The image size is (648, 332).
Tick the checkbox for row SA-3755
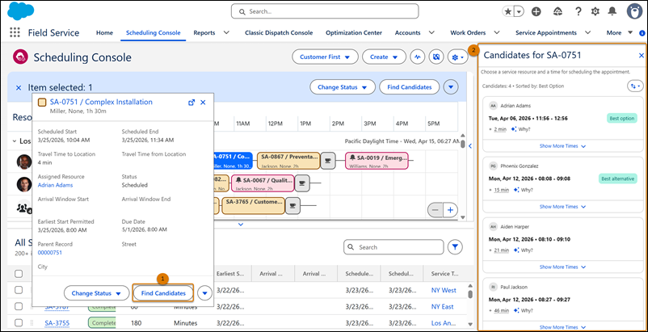19,323
